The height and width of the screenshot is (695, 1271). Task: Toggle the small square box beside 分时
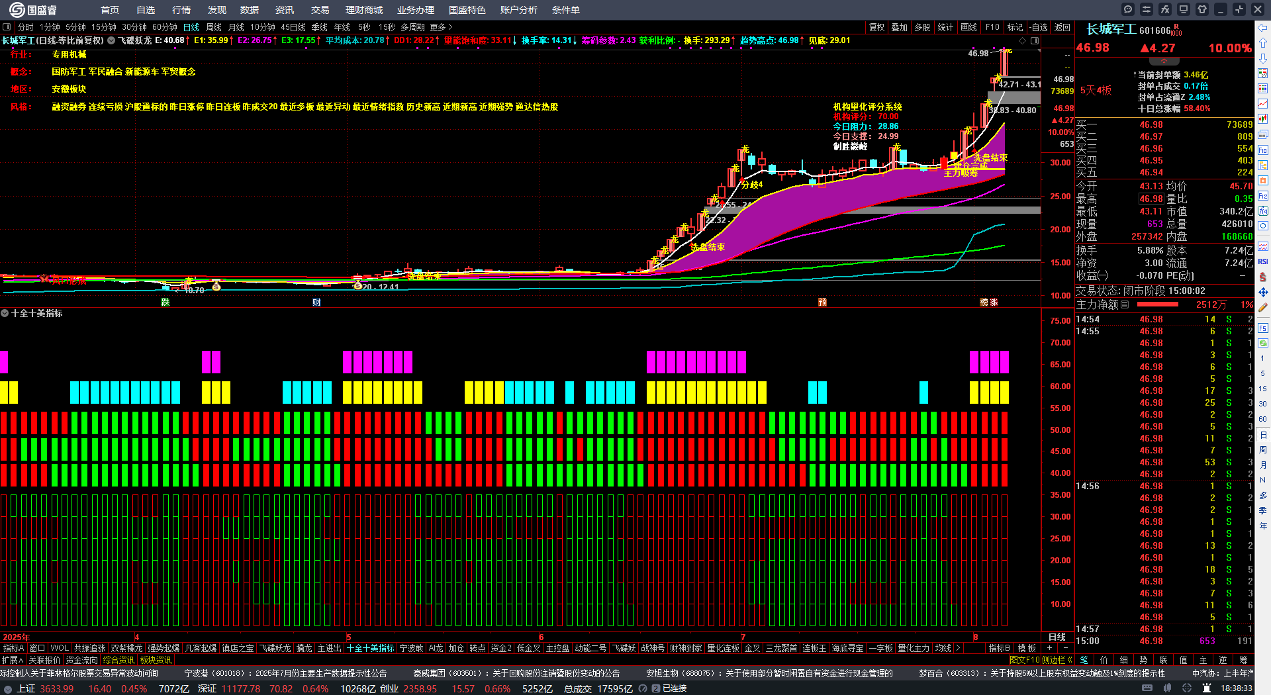(x=7, y=27)
